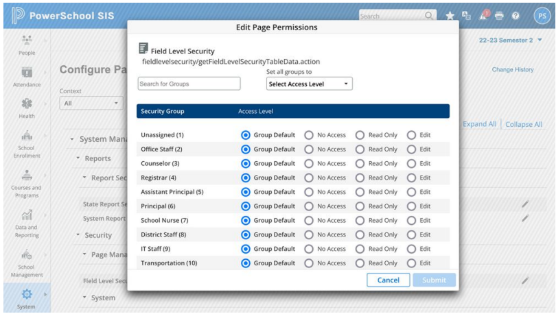
Task: Set Principal to Read Only
Action: [360, 206]
